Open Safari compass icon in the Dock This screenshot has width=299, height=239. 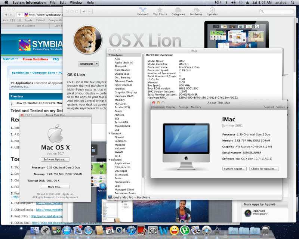(88, 231)
